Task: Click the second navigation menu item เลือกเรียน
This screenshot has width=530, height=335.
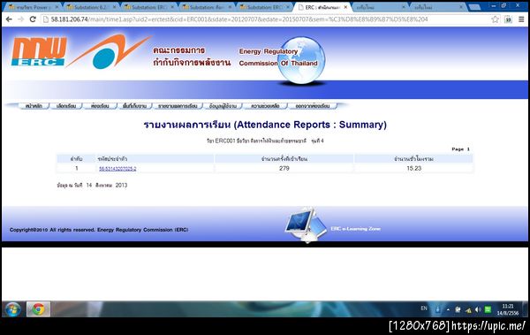Action: [x=66, y=106]
